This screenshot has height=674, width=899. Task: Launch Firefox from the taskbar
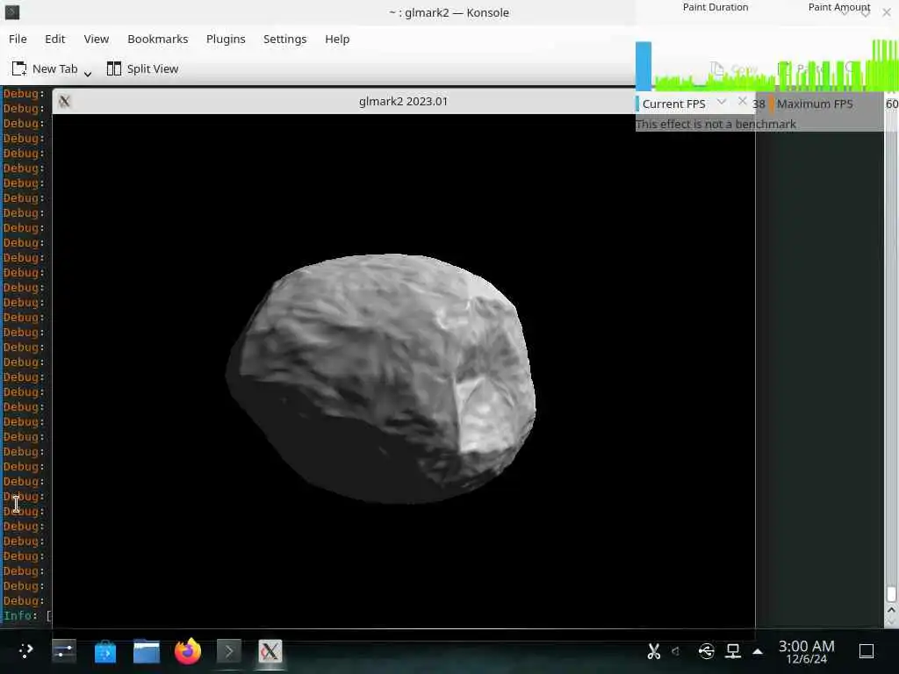(x=188, y=651)
